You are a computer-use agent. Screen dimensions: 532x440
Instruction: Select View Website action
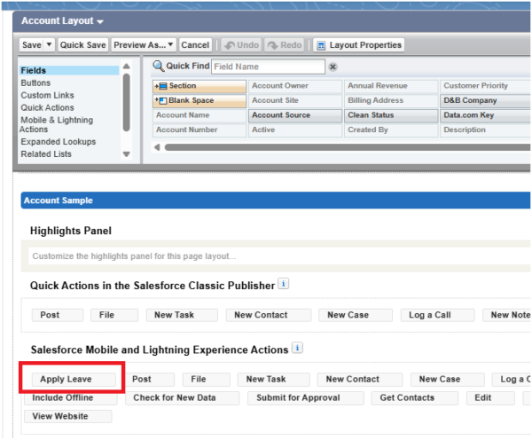[x=68, y=417]
